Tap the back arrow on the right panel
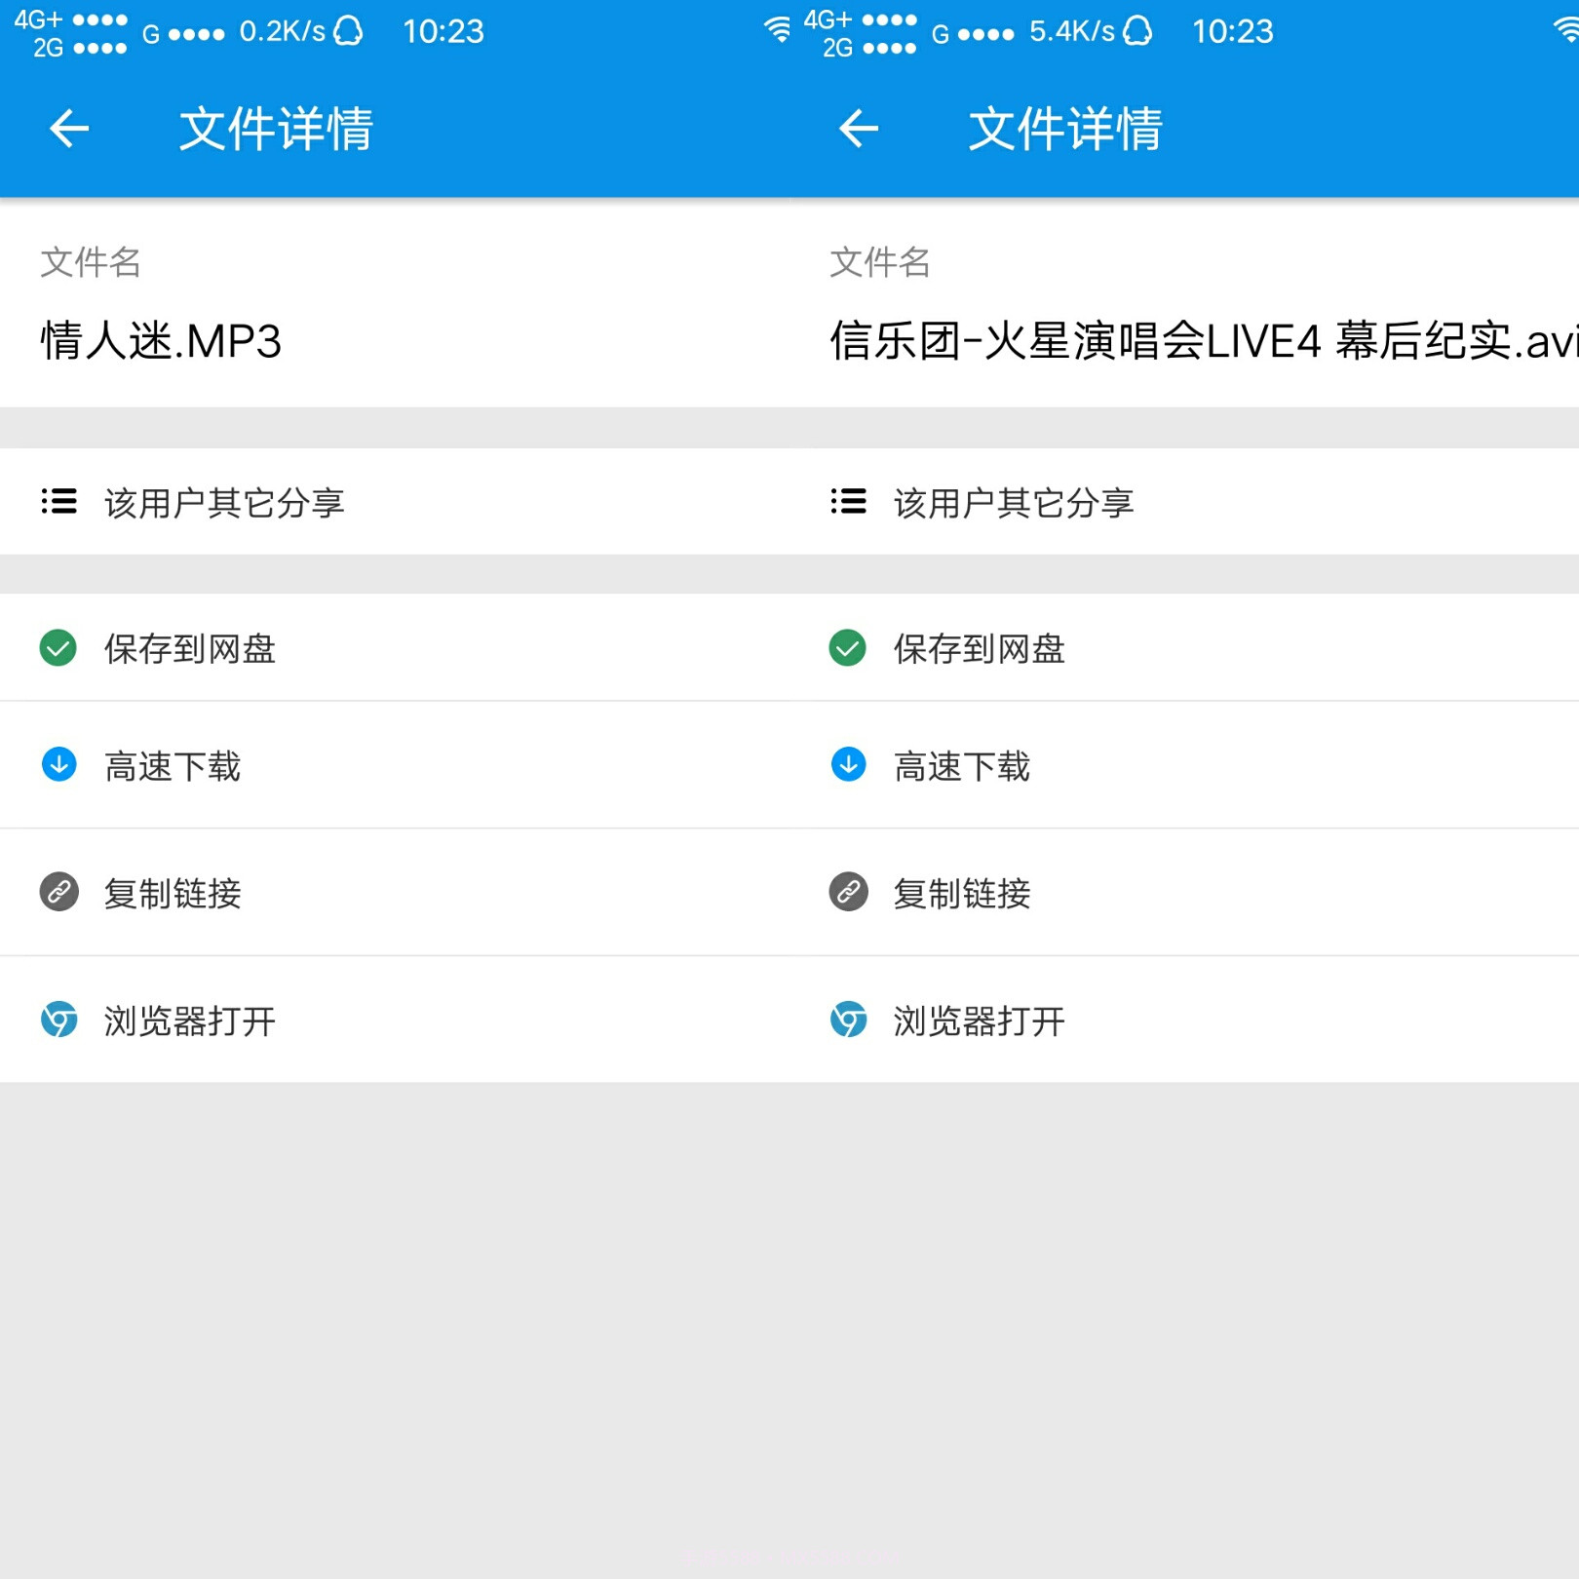Screen dimensions: 1579x1579 coord(859,128)
